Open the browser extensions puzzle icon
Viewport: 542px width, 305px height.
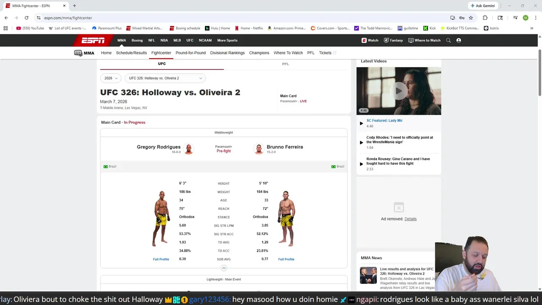[x=485, y=18]
